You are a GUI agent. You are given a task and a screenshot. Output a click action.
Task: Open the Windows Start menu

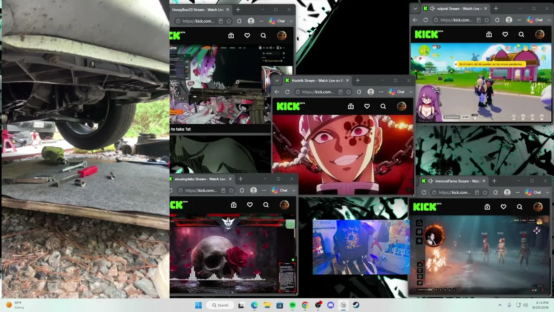click(198, 305)
